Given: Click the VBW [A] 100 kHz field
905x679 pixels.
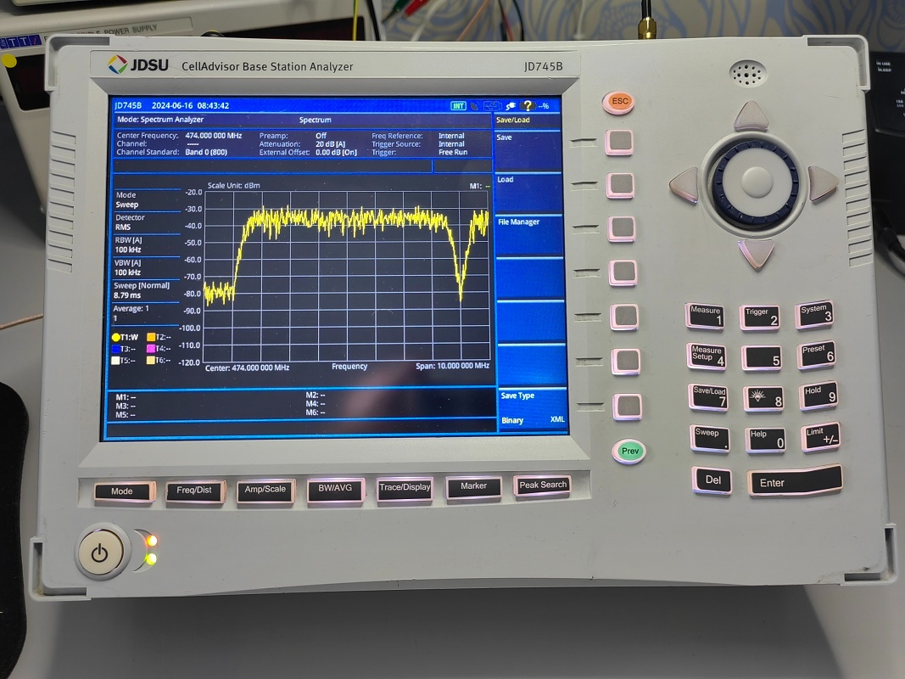Looking at the screenshot, I should coord(147,267).
